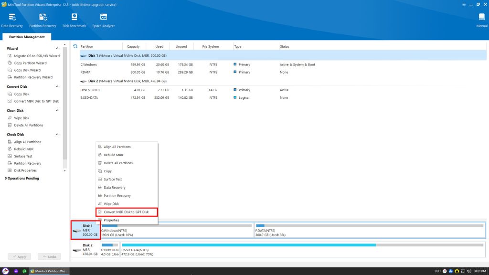Click the Undo button
Screen dimensions: 489x275
pos(49,256)
